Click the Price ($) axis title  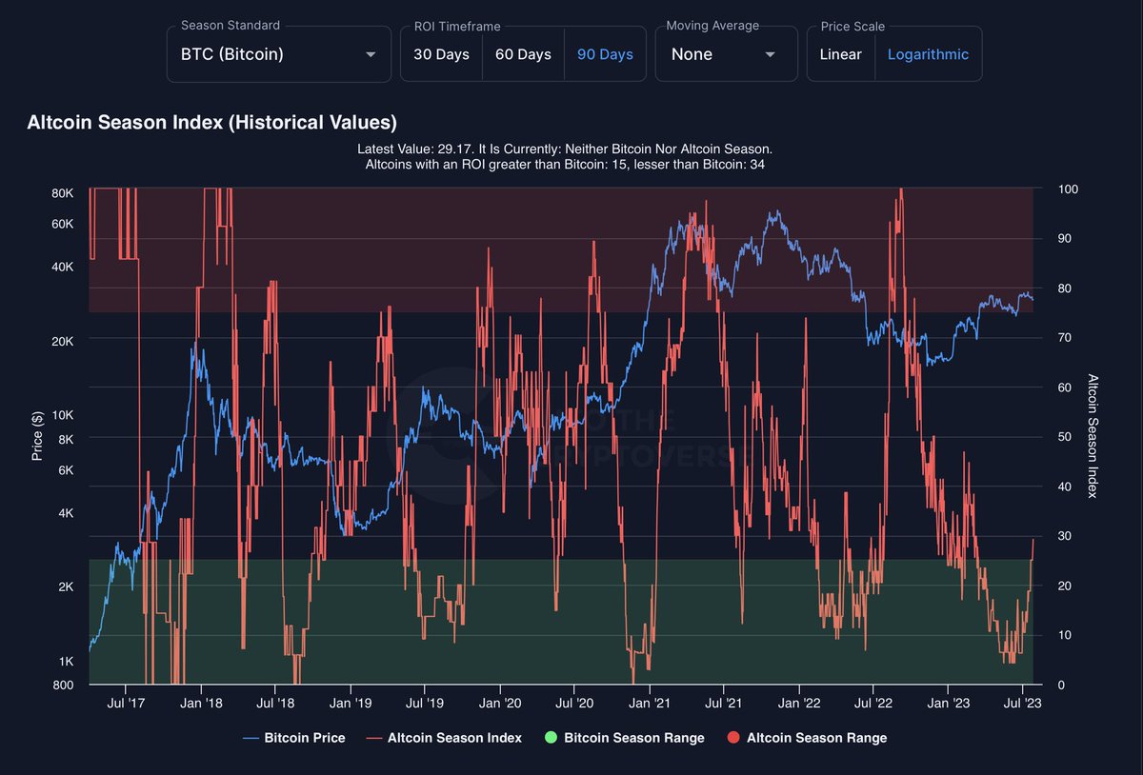tap(37, 435)
